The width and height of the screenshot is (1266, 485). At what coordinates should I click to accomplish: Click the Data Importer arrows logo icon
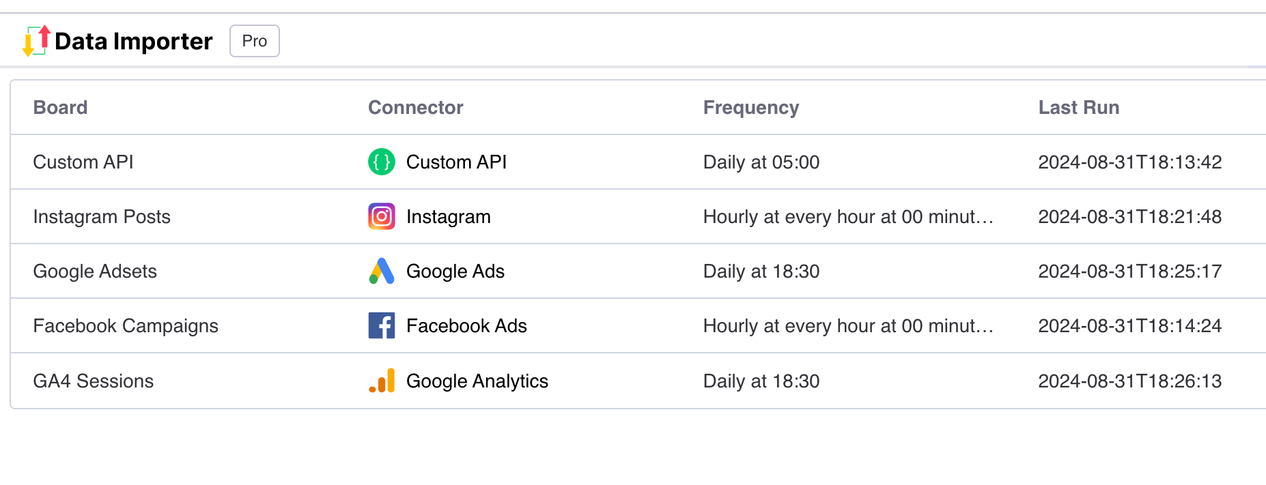[x=37, y=41]
